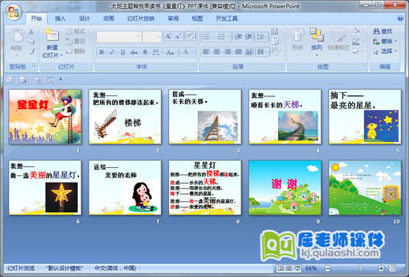Click the 替换 (Replace) button

(384, 41)
